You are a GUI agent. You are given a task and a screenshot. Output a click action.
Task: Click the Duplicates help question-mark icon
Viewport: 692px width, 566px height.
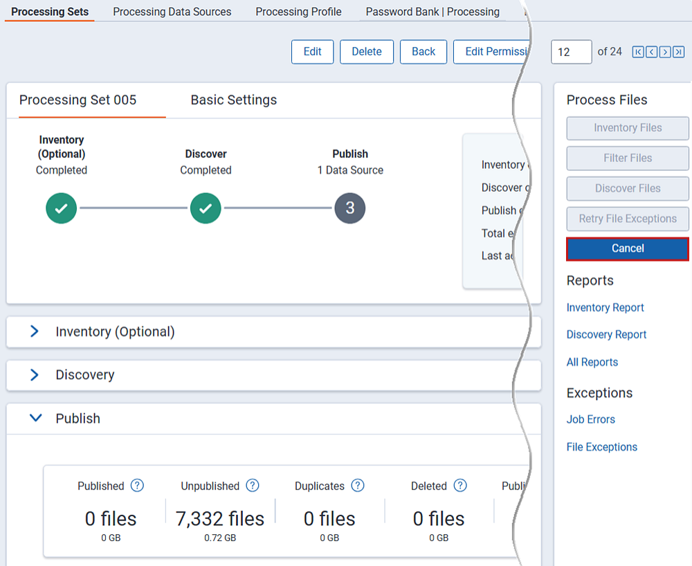tap(357, 486)
